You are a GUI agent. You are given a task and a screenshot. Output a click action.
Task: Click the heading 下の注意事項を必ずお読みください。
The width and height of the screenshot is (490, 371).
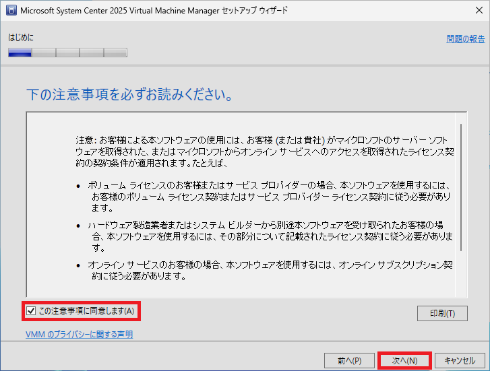coord(130,95)
